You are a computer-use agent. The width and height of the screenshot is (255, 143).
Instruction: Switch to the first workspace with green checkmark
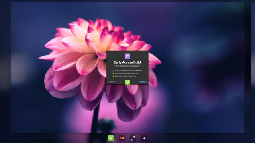111,138
